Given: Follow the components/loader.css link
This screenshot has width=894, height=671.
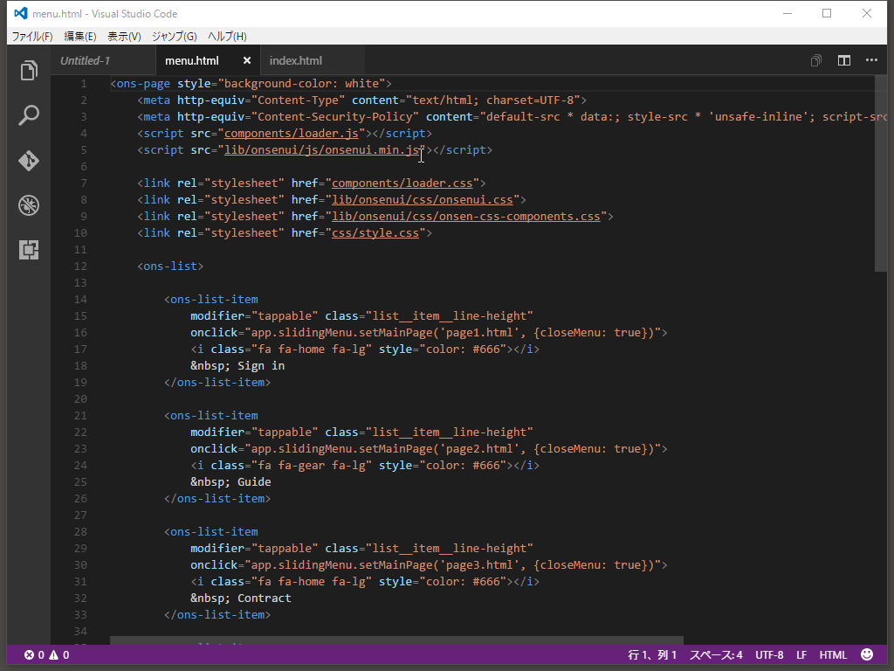Looking at the screenshot, I should (402, 183).
